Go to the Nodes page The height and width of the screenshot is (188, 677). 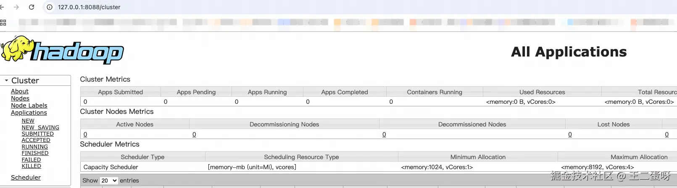click(20, 98)
